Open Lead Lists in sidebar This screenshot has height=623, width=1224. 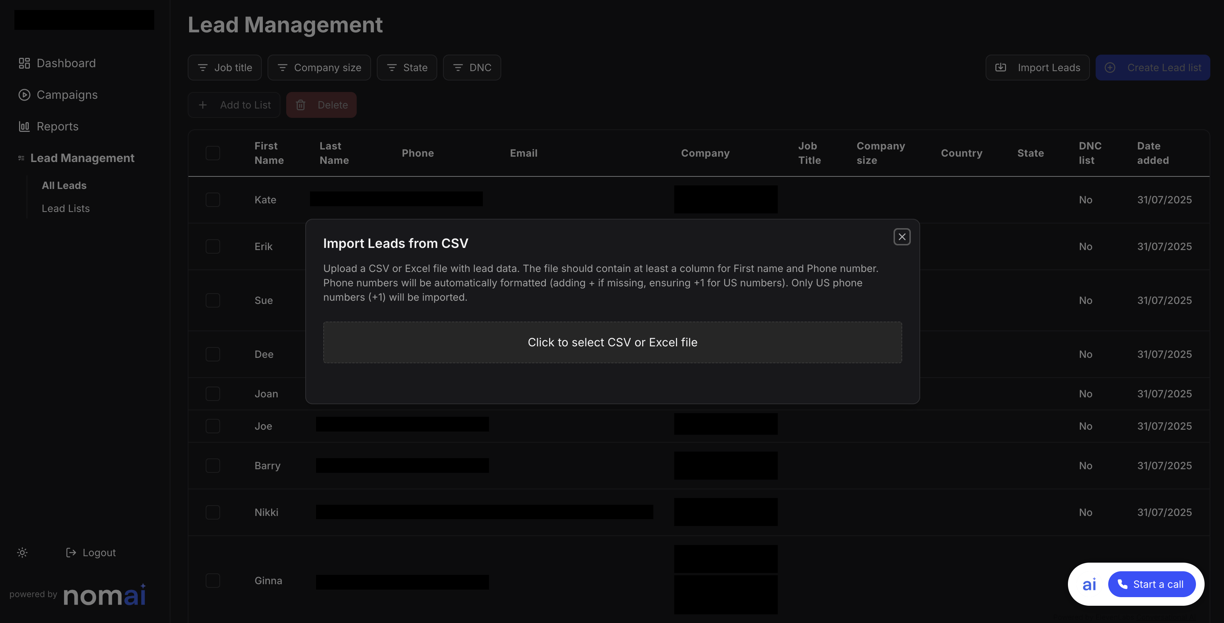[x=65, y=208]
